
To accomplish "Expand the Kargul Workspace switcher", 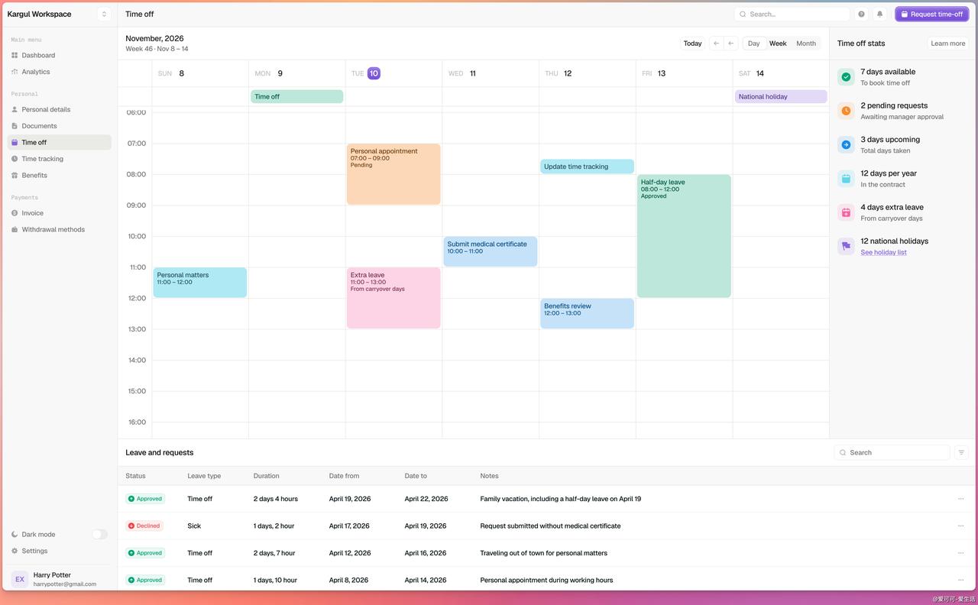I will [105, 14].
